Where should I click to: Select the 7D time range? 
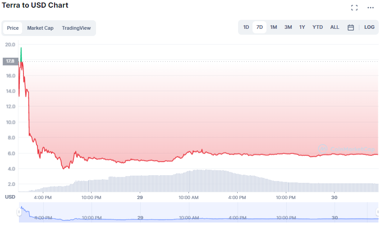[260, 27]
